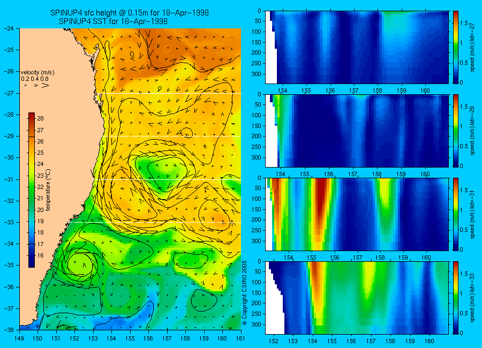This screenshot has width=482, height=348.
Task: Click the '19' tick on the temperature scale
Action: tap(40, 221)
